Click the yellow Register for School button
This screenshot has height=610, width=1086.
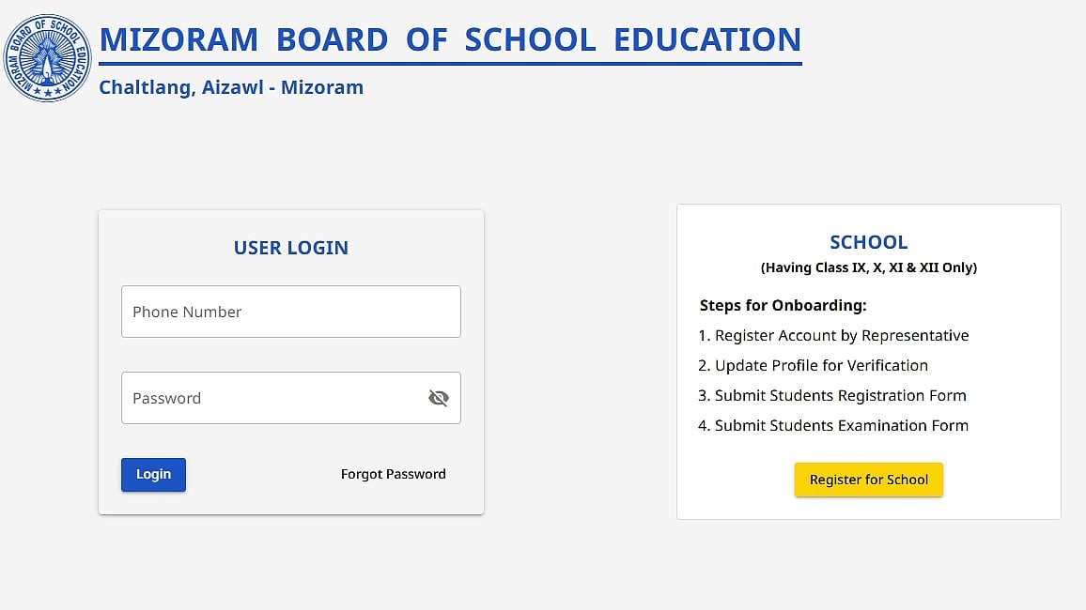tap(868, 480)
